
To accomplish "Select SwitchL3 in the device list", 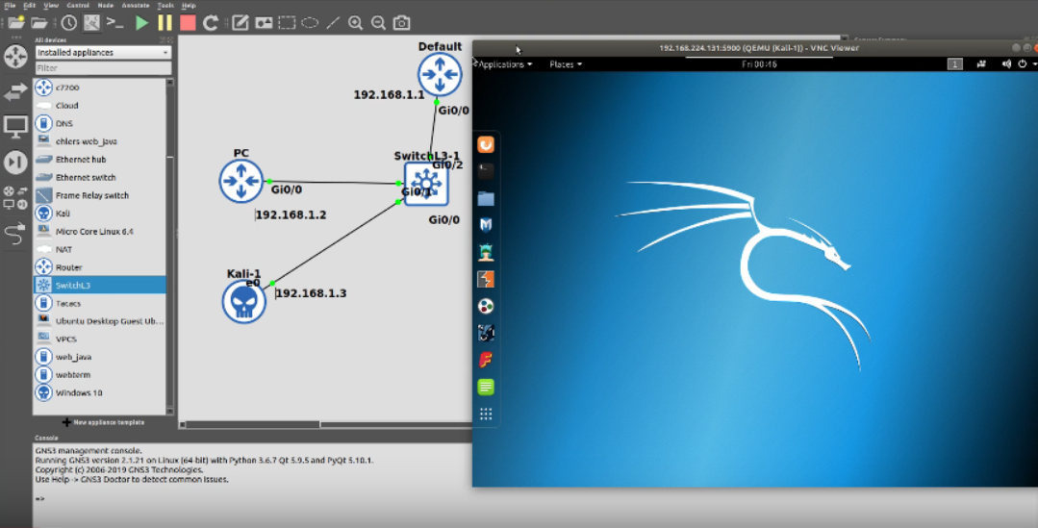I will [x=100, y=286].
